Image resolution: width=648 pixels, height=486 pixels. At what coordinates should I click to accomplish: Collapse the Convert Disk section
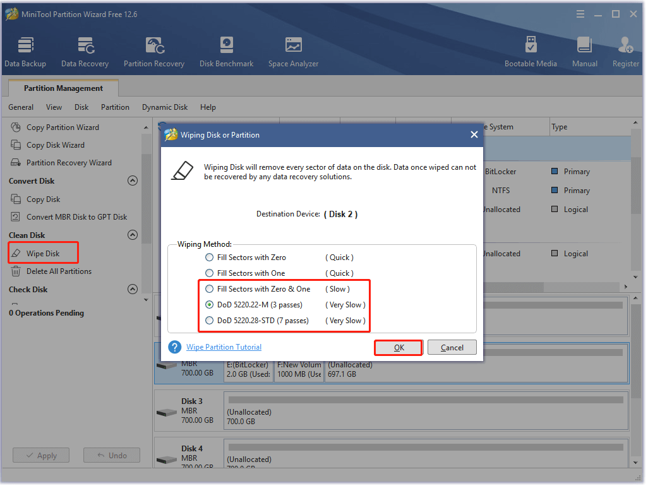click(x=133, y=181)
